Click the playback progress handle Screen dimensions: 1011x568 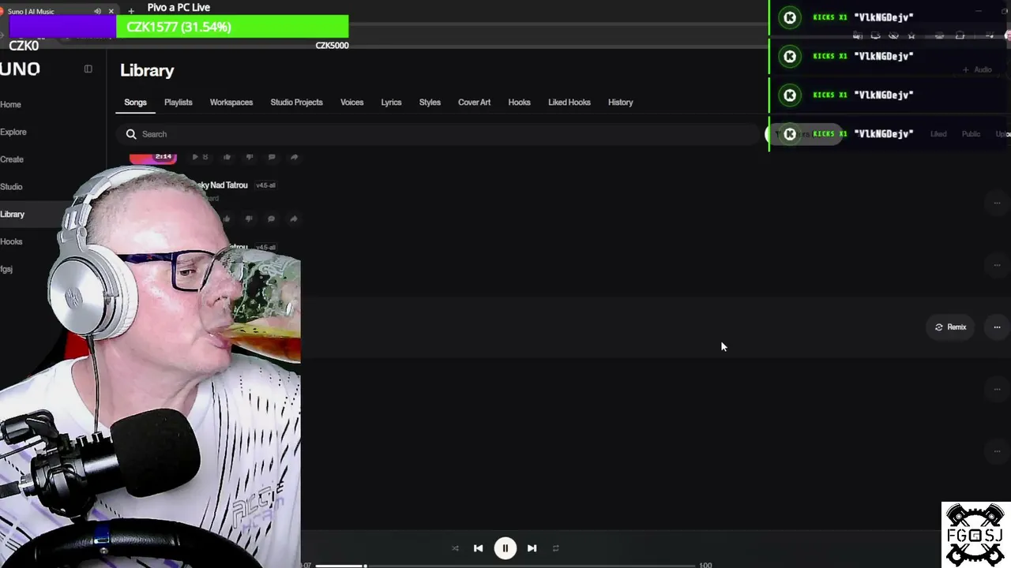click(364, 565)
